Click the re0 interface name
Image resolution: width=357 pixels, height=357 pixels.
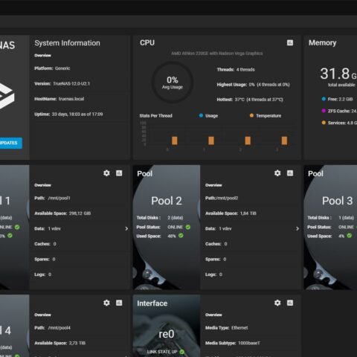(x=167, y=334)
